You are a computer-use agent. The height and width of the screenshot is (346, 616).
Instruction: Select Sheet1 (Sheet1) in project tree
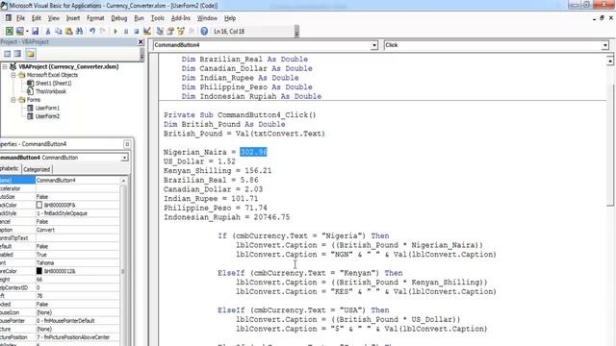[x=53, y=84]
